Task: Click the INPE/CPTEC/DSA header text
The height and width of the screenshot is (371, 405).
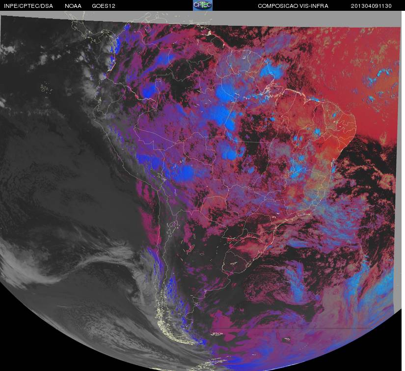Action: 28,6
